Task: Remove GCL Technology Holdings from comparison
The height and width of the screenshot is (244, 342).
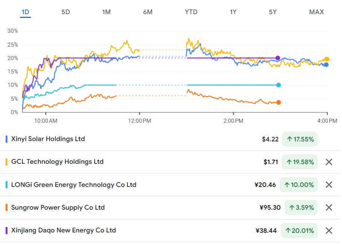Action: [x=329, y=162]
